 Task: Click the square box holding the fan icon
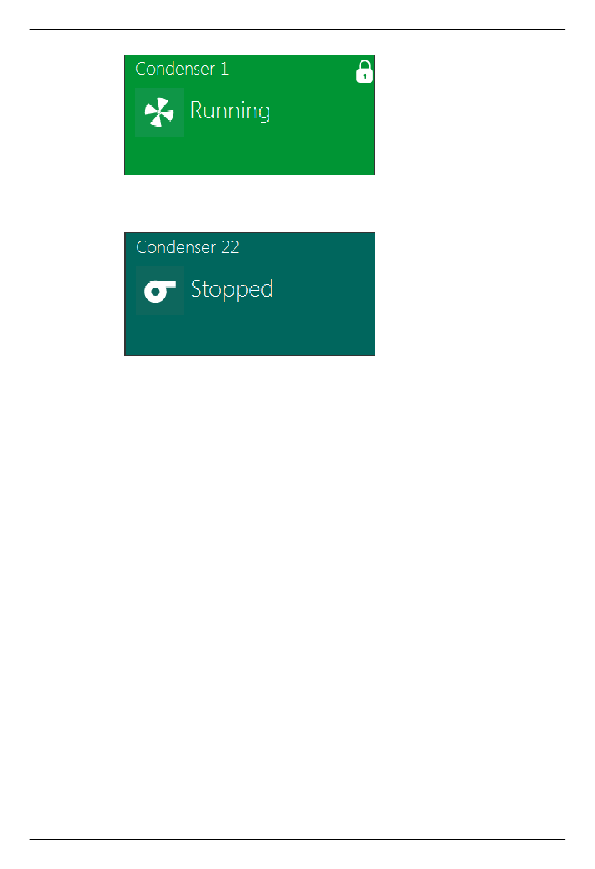coord(159,112)
